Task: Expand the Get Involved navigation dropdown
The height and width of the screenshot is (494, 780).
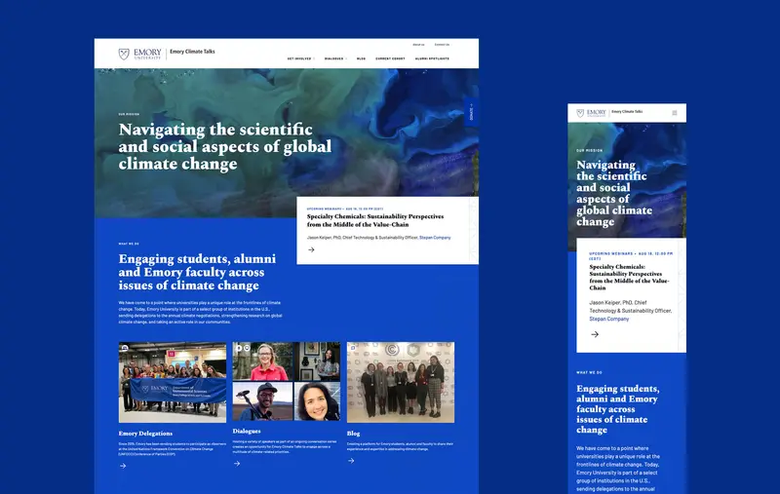Action: [x=300, y=58]
